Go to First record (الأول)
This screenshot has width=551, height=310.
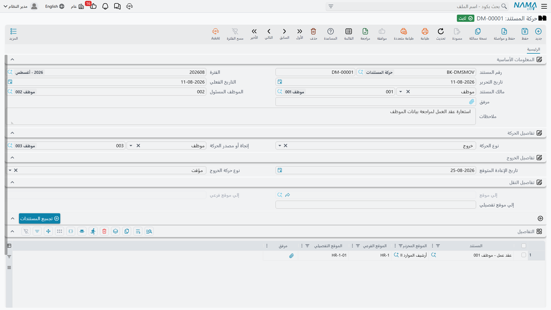(300, 31)
